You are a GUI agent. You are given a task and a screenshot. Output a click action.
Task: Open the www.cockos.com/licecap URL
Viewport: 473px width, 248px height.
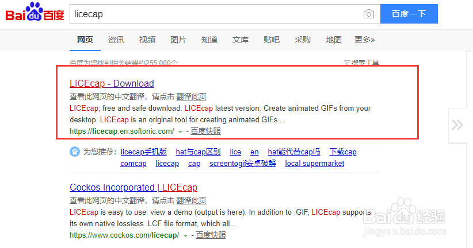pos(124,235)
